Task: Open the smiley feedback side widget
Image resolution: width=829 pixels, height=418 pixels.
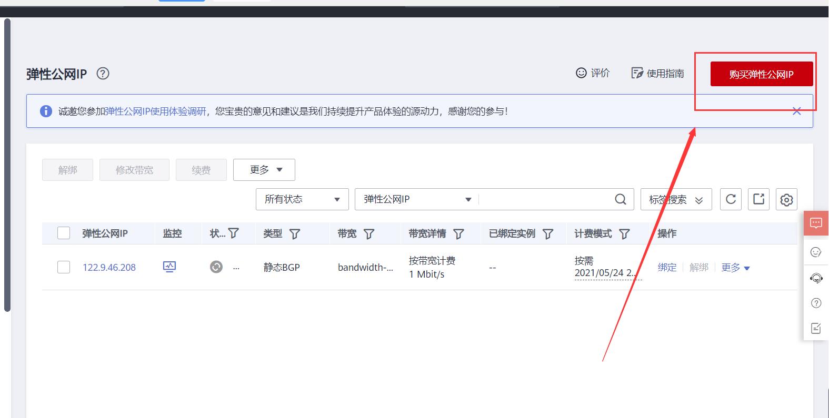Action: click(x=816, y=252)
